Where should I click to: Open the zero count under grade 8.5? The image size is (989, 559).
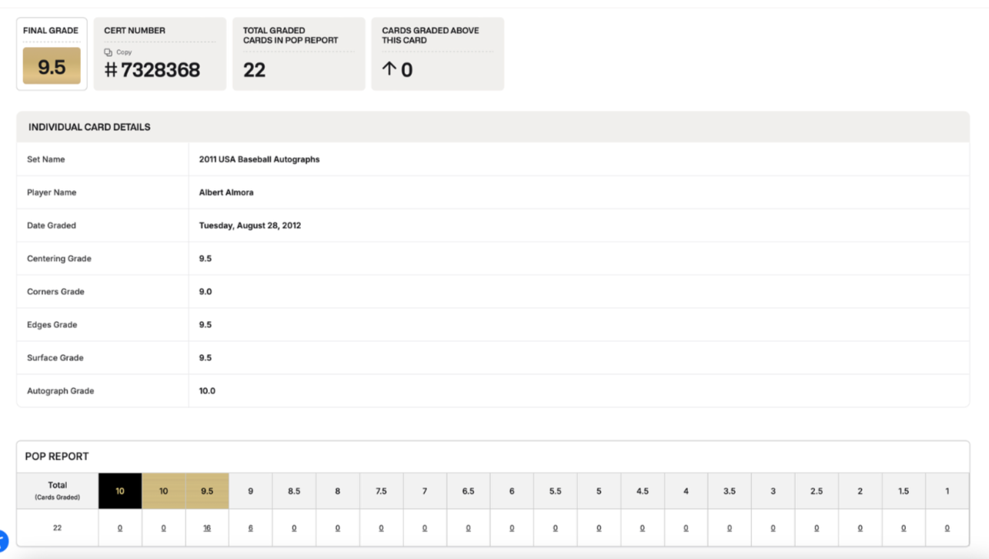tap(294, 528)
